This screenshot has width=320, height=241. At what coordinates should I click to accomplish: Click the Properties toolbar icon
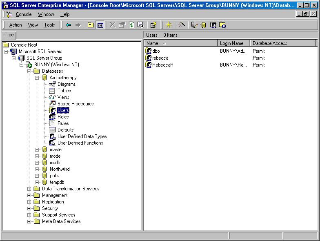[x=122, y=25]
